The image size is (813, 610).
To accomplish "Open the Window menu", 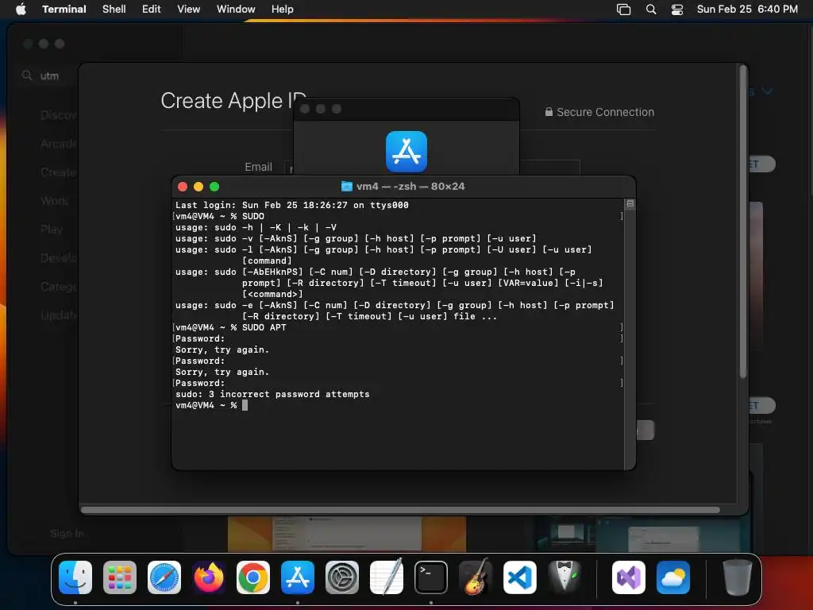I will [236, 9].
